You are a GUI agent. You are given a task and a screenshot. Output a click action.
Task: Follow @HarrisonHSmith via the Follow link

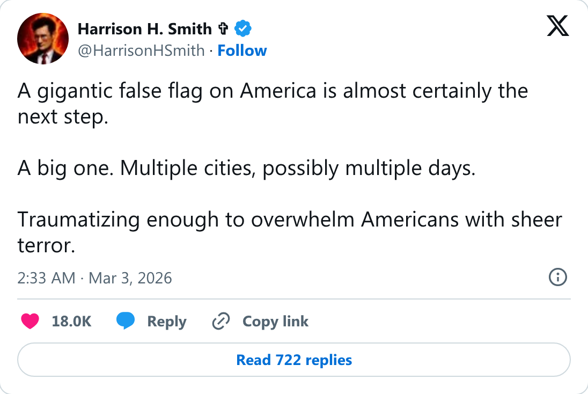pyautogui.click(x=242, y=50)
